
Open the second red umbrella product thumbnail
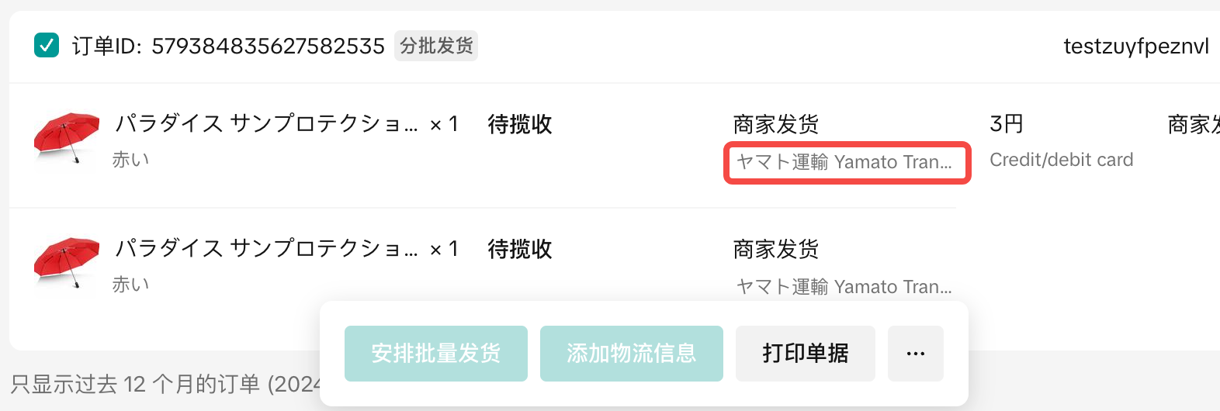pyautogui.click(x=67, y=262)
